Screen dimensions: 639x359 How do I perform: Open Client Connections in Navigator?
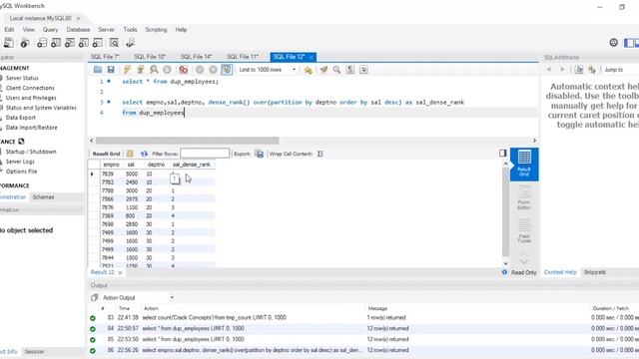[x=30, y=88]
